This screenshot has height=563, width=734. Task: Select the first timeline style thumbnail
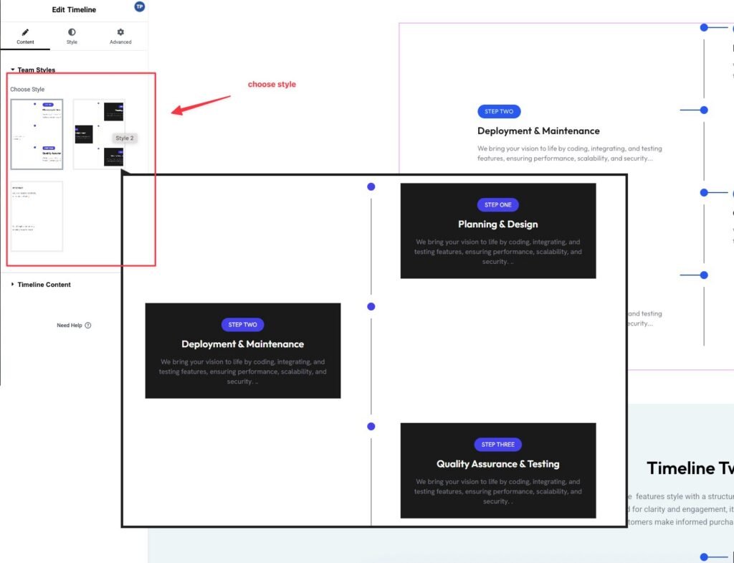(x=37, y=134)
